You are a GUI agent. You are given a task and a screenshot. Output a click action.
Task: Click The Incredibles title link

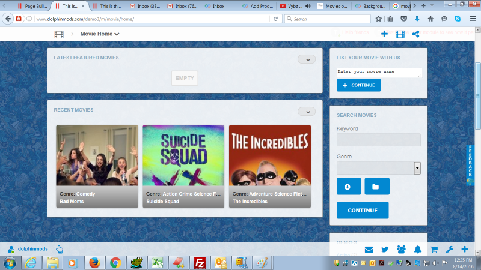[x=250, y=202]
